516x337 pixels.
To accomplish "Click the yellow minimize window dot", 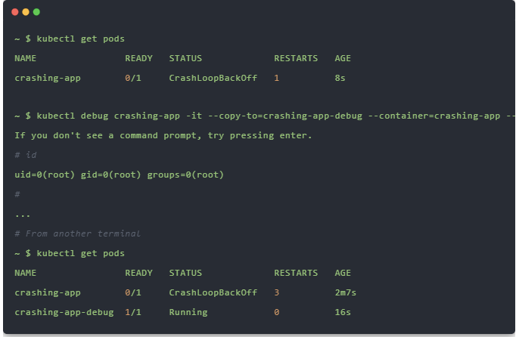I will pos(26,12).
